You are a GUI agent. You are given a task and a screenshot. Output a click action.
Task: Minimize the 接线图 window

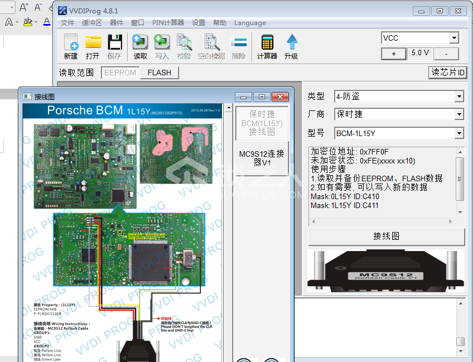click(x=243, y=97)
